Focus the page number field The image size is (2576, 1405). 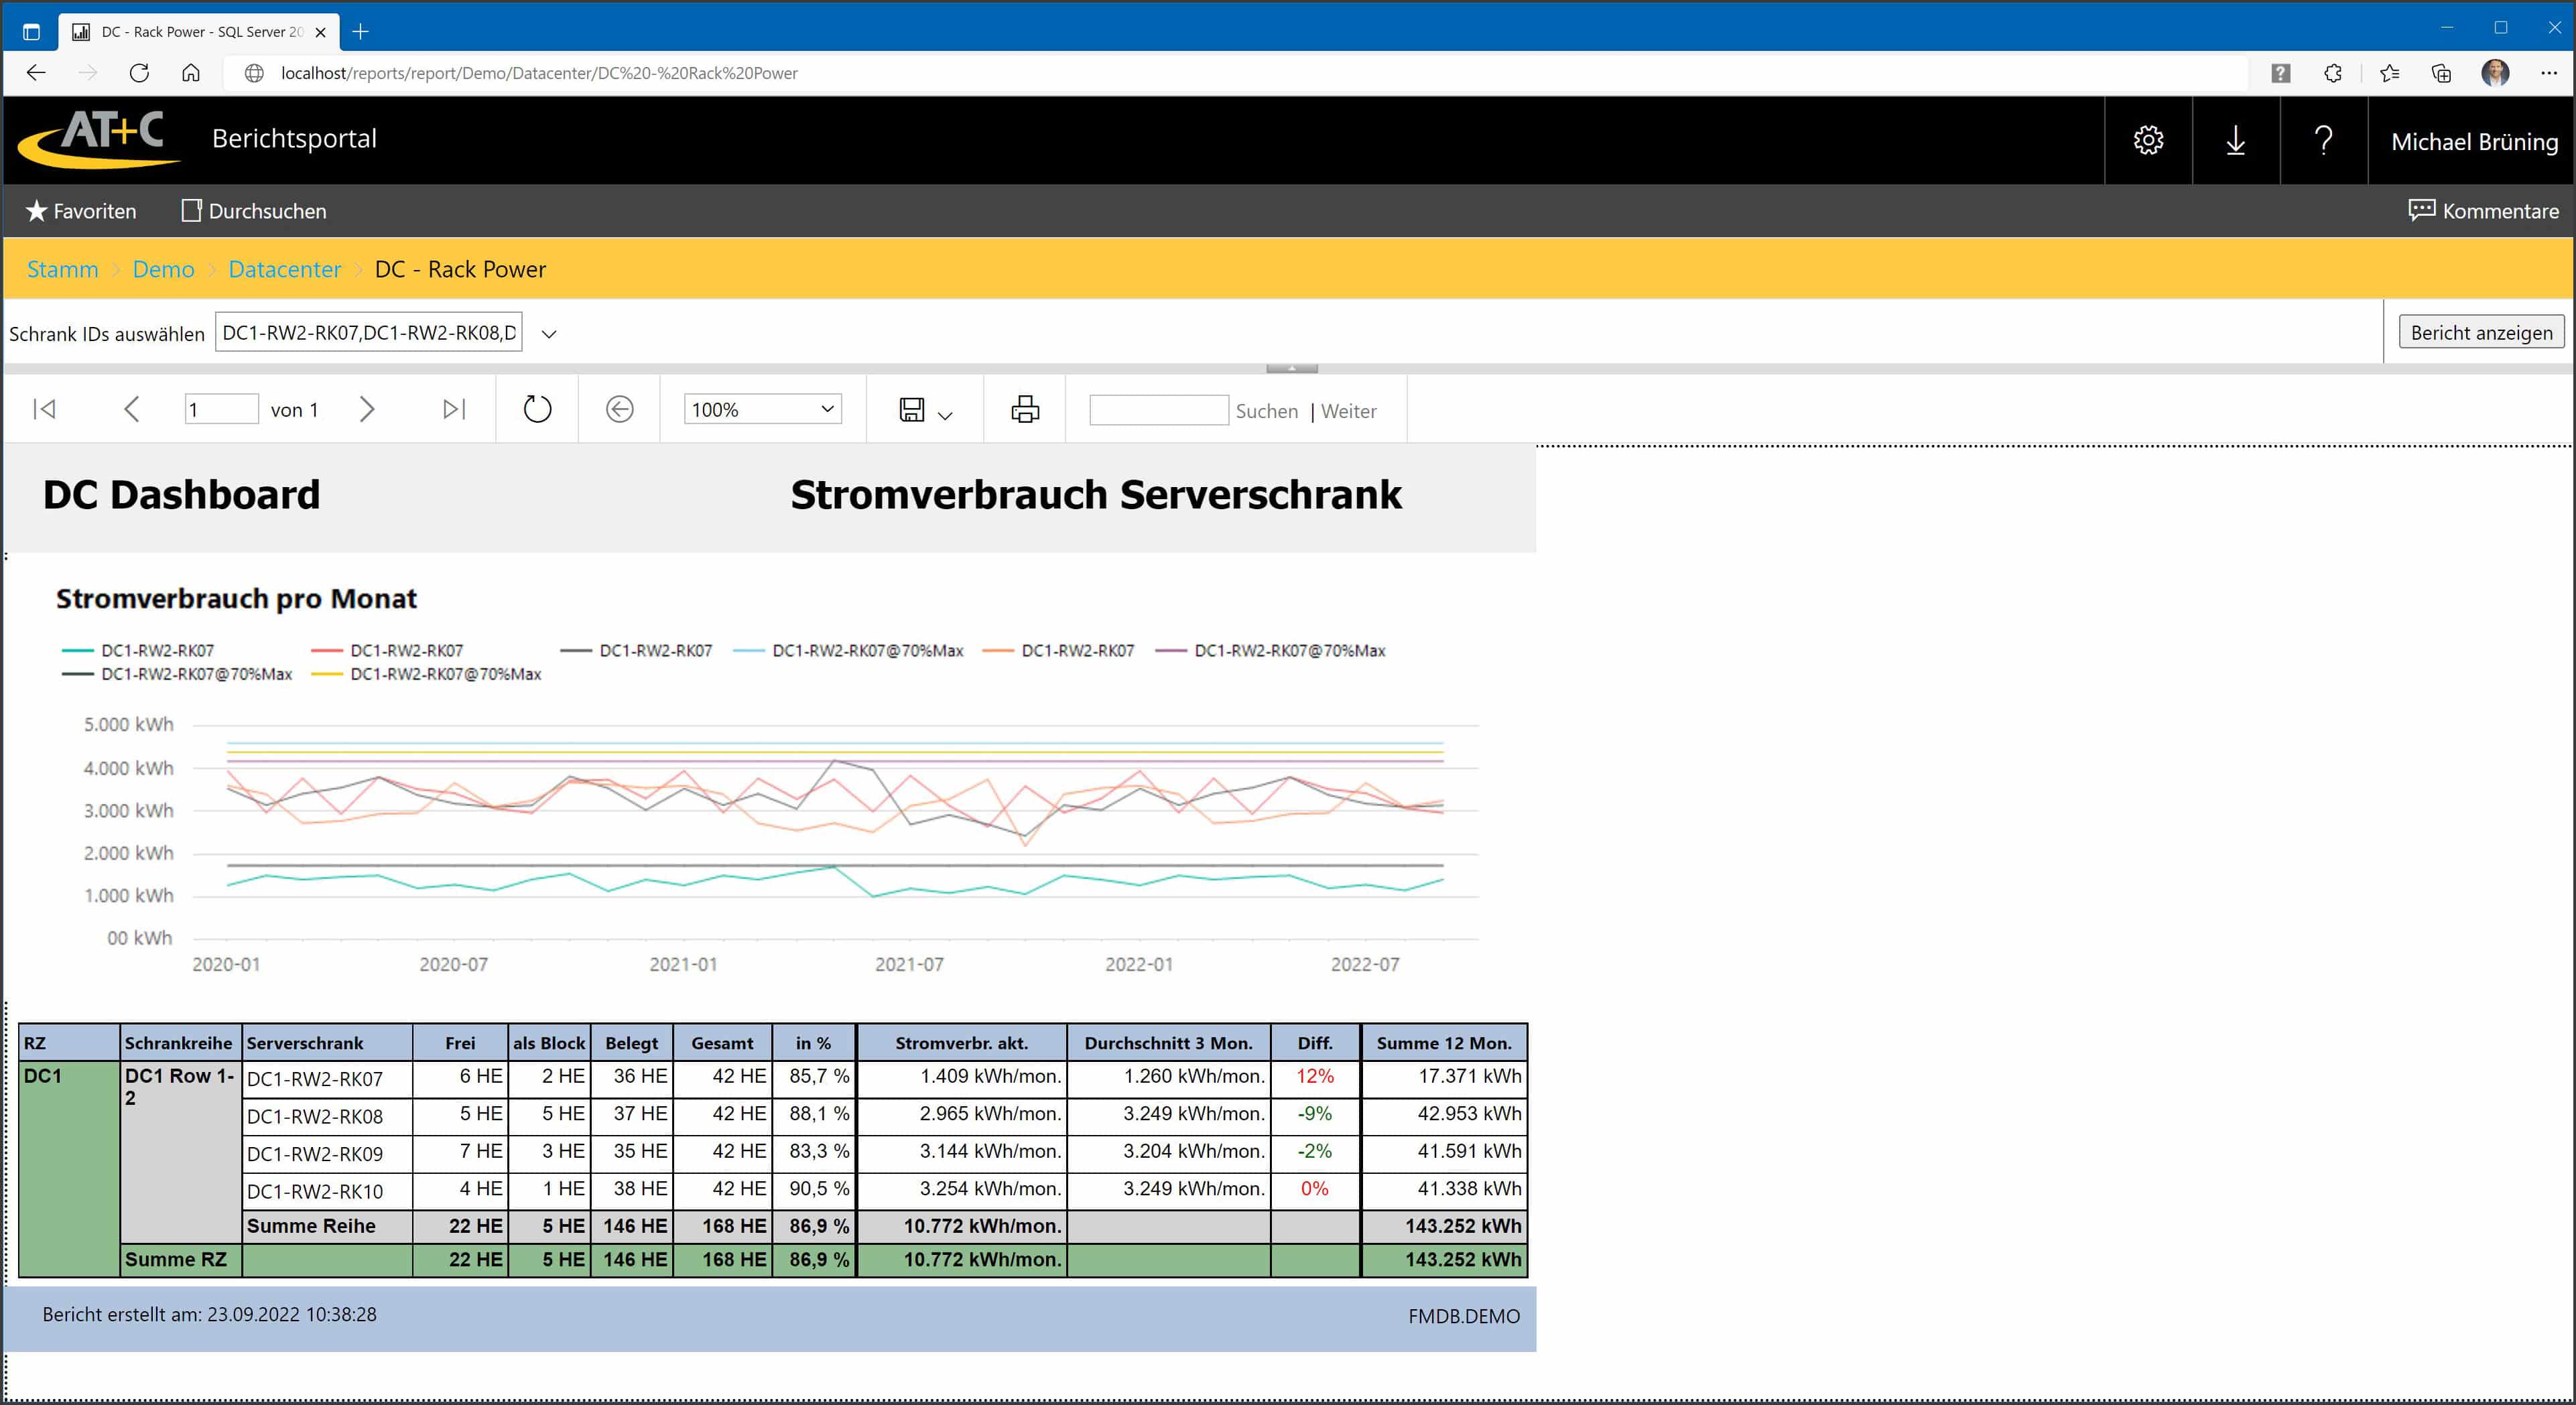[221, 409]
